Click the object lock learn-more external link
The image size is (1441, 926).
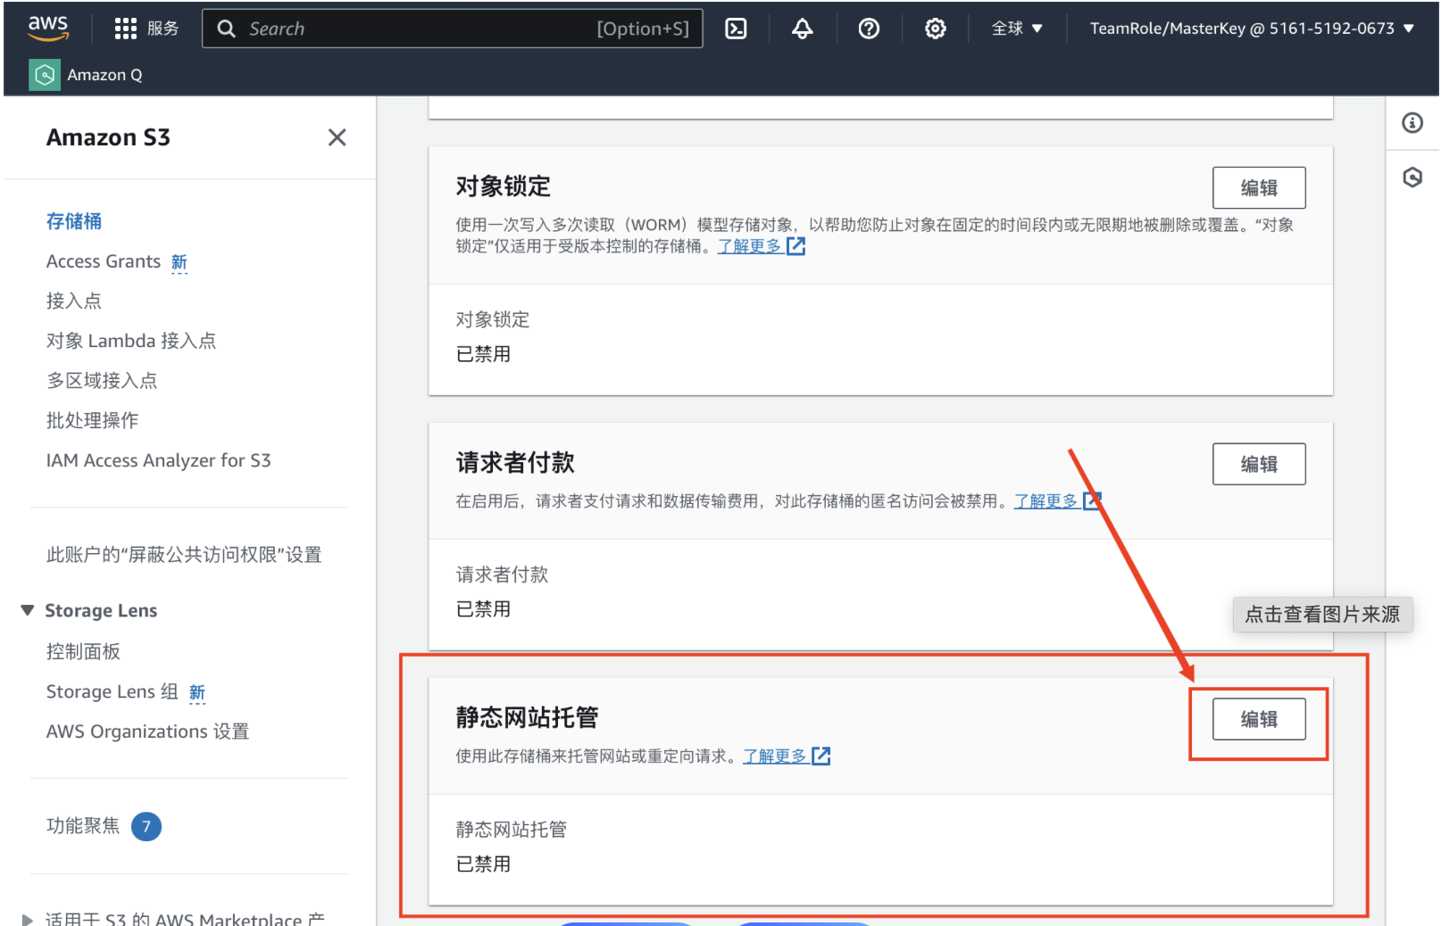point(762,246)
